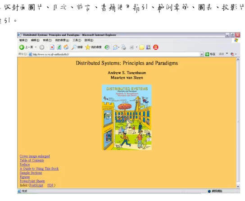Screen dimensions: 245x201
Task: Go to the Home page icon
Action: tap(66, 47)
